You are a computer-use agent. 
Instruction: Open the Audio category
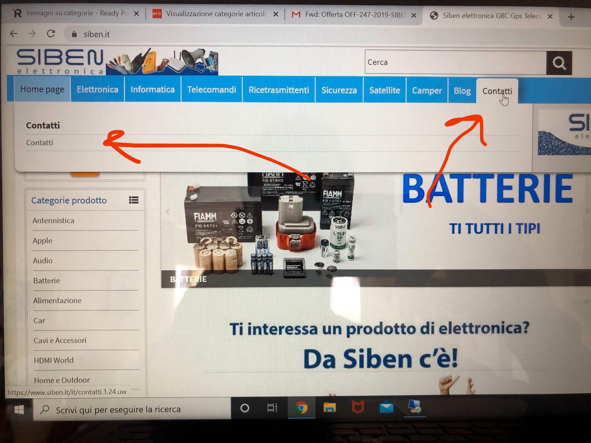point(43,261)
